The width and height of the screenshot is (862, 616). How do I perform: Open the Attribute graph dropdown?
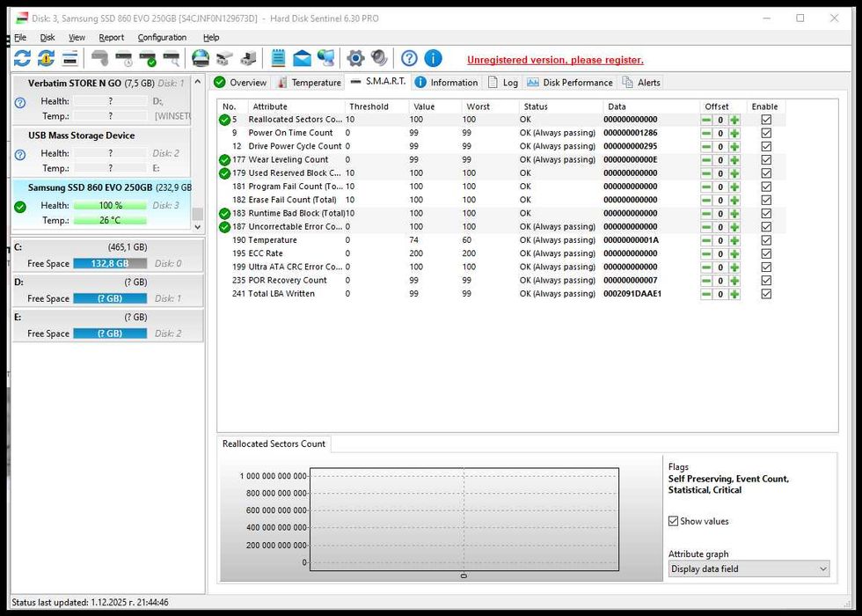(749, 569)
